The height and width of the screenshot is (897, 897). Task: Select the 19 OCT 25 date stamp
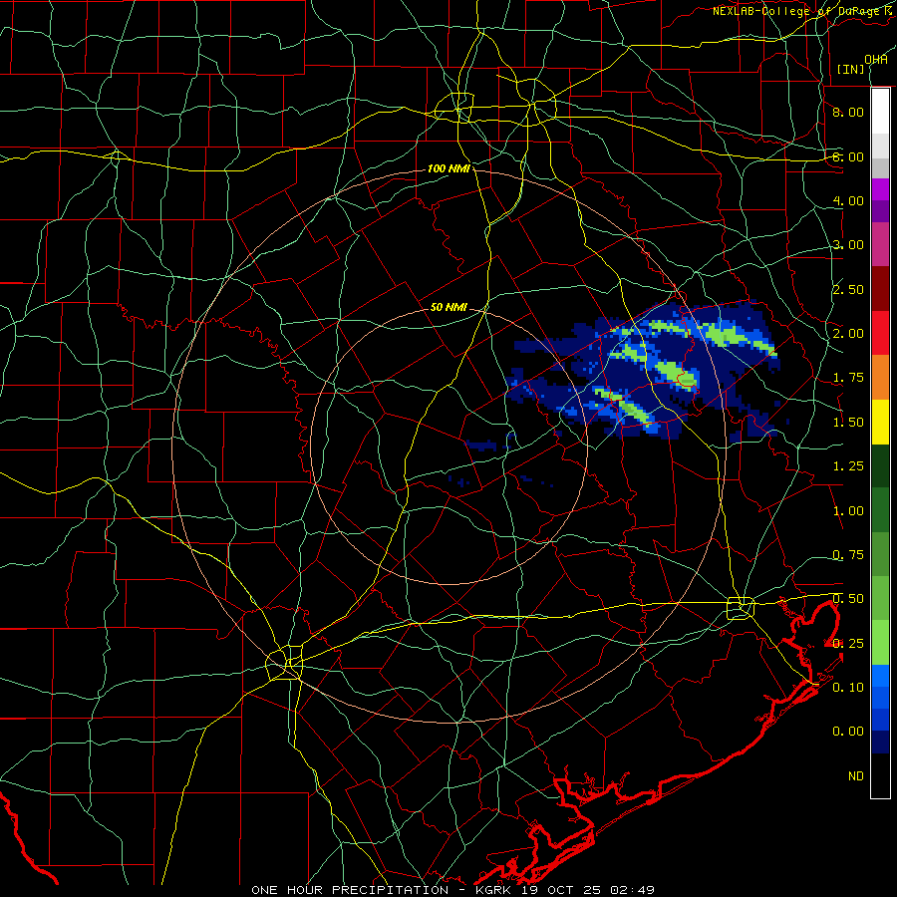tap(563, 890)
